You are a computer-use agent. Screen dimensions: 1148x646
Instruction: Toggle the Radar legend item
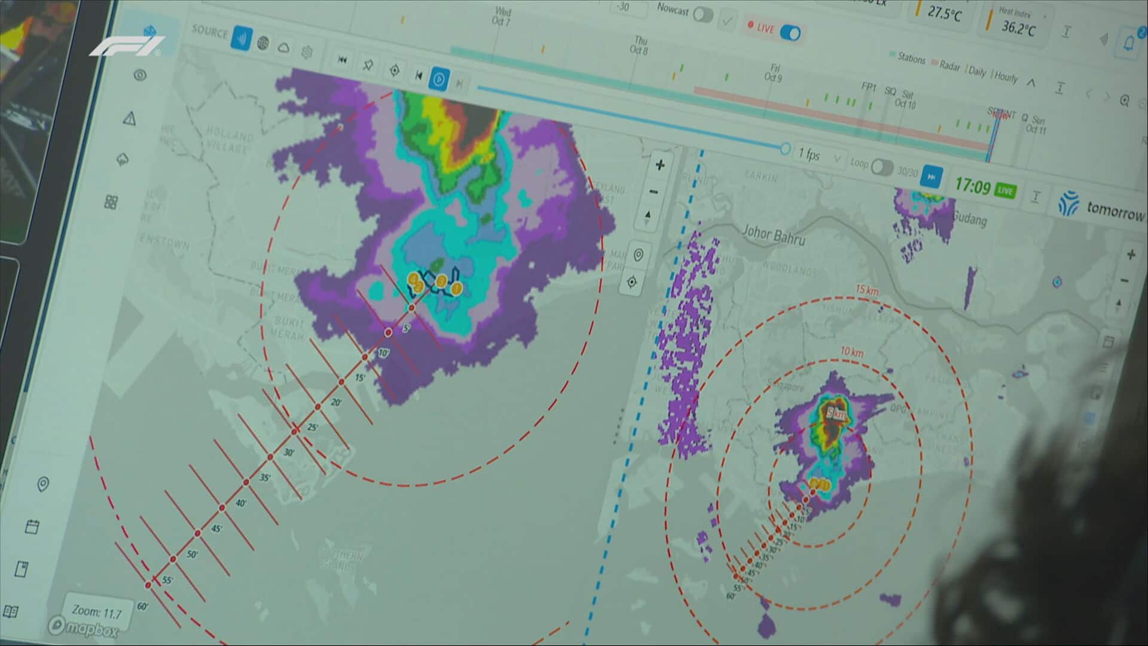(x=945, y=65)
